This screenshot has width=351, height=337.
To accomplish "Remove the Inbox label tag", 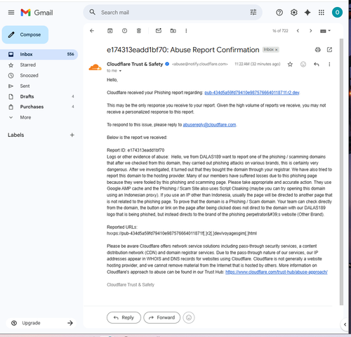I will [277, 50].
